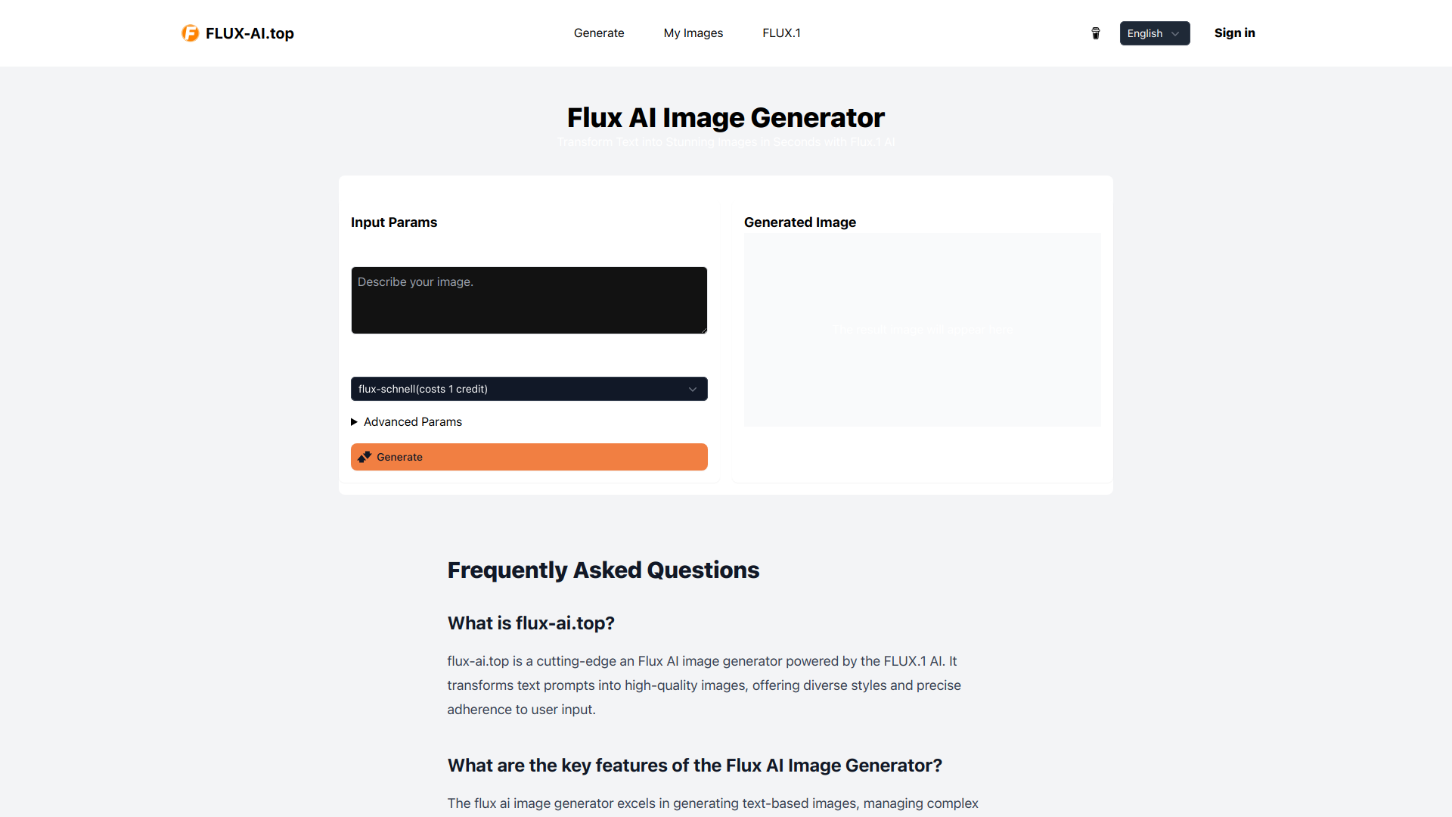The height and width of the screenshot is (817, 1452).
Task: Click the flux-ai.top description paragraph
Action: pyautogui.click(x=704, y=685)
